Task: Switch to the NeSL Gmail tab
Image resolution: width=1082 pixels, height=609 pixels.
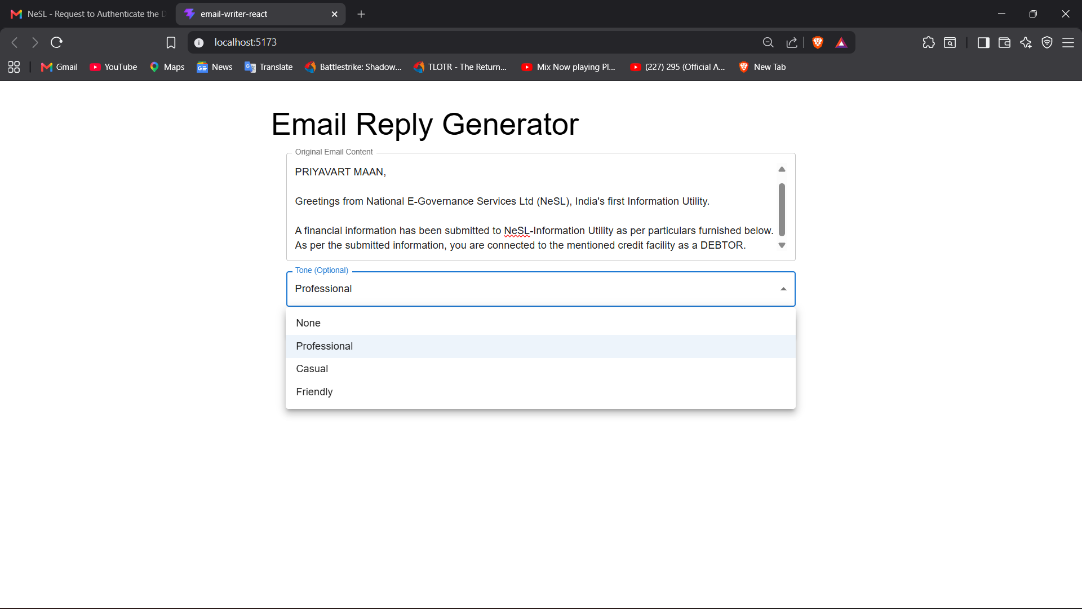Action: coord(87,14)
